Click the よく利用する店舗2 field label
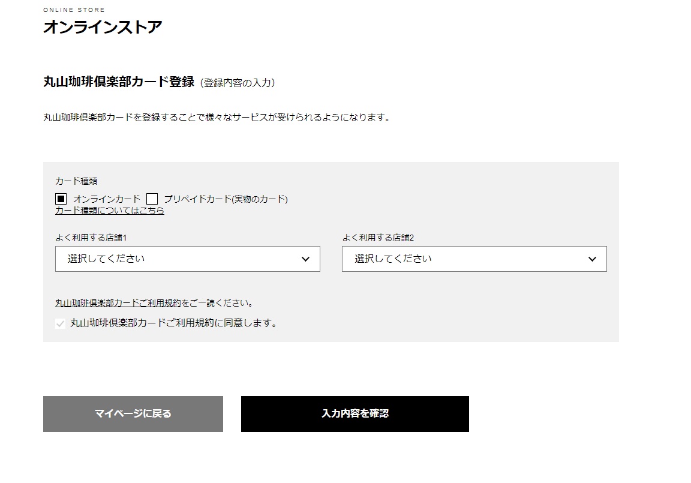 click(x=378, y=238)
